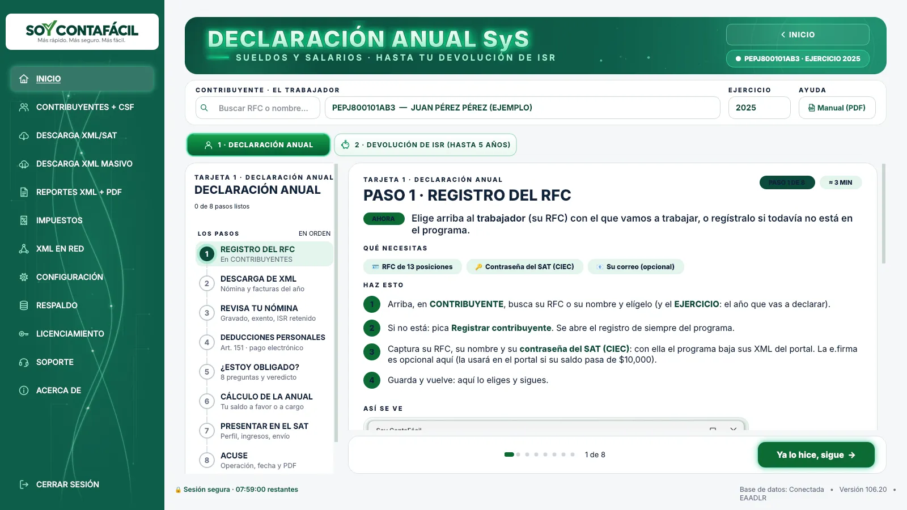Select step 3 Revisa tu Nómina
Screen dimensions: 907x510
pos(264,313)
